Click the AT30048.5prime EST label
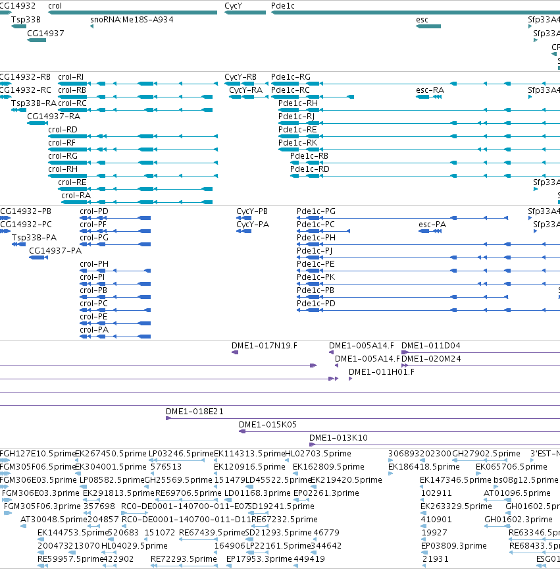This screenshot has width=560, height=569. point(54,520)
